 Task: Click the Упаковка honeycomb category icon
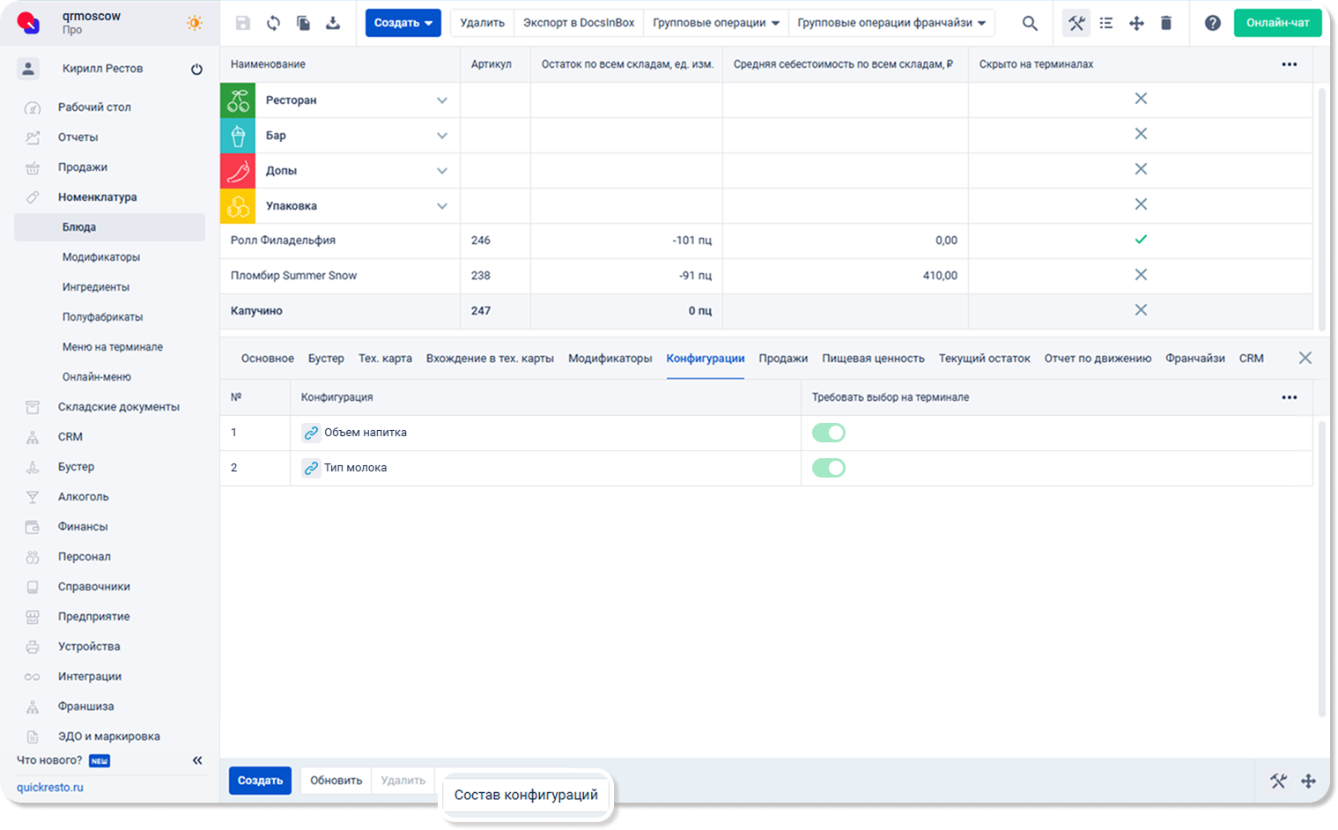pos(238,206)
